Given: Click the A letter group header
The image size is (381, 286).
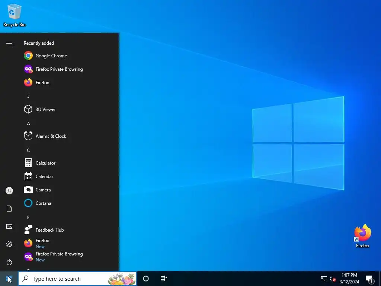Looking at the screenshot, I should [28, 124].
